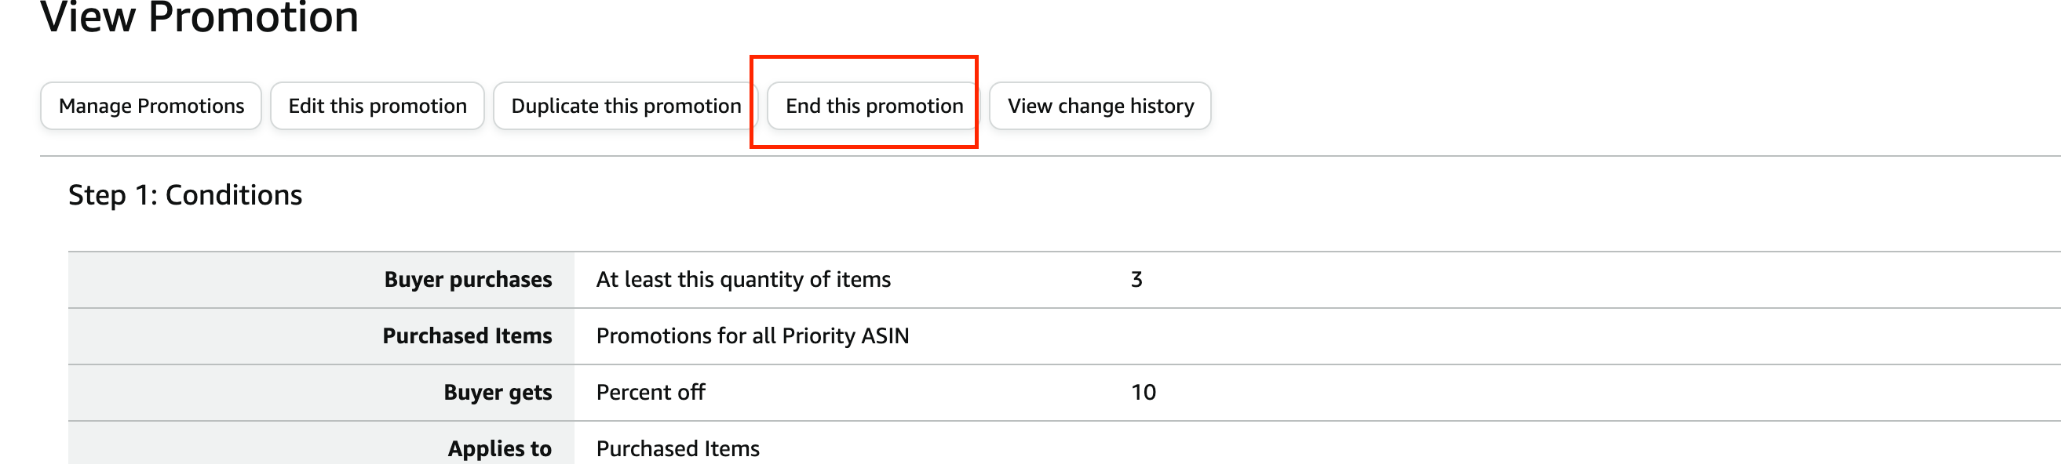Viewport: 2061px width, 464px height.
Task: Select Purchased Items value beside Applies to
Action: [x=677, y=448]
